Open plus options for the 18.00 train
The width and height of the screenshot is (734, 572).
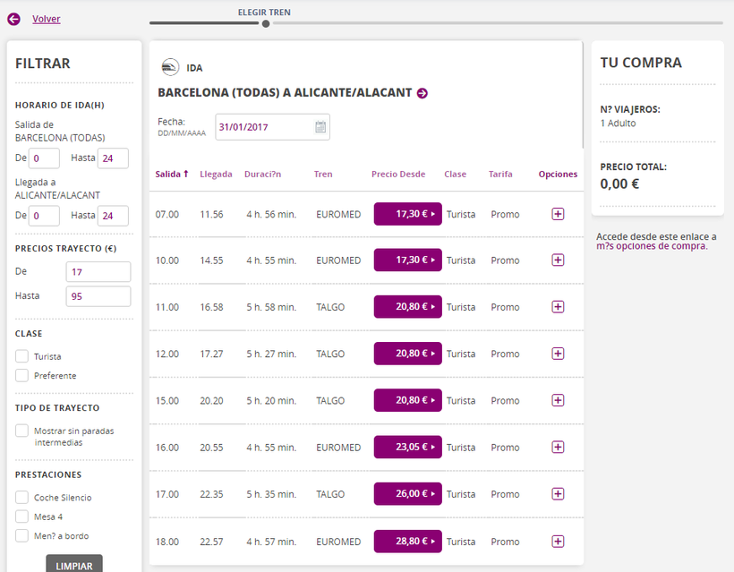coord(558,542)
